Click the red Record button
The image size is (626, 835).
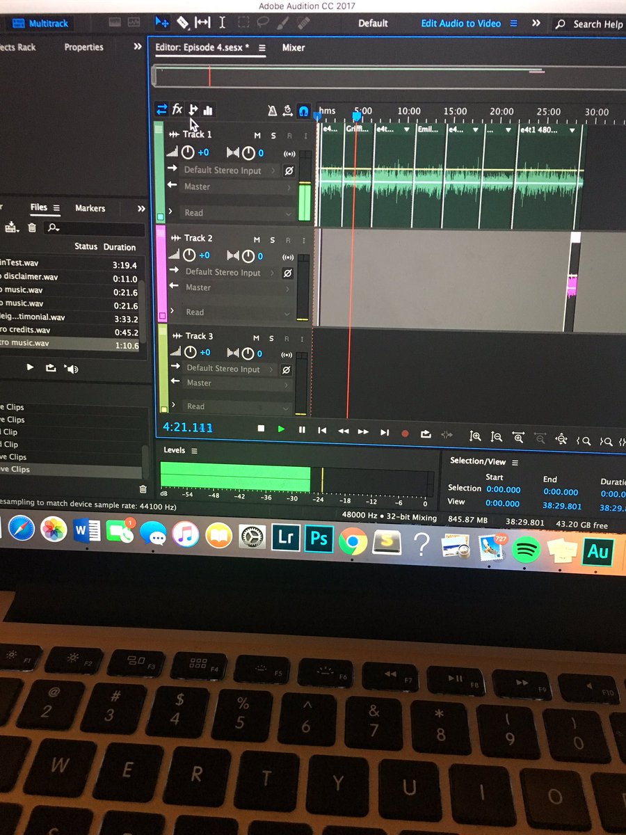[405, 434]
